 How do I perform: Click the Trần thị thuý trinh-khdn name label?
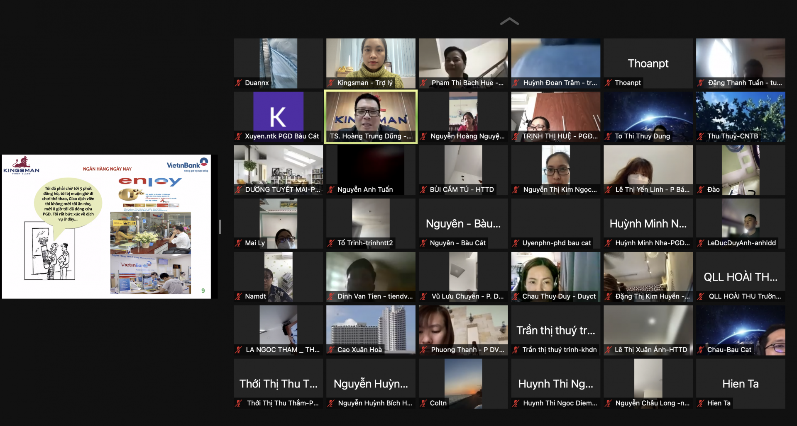(x=559, y=350)
